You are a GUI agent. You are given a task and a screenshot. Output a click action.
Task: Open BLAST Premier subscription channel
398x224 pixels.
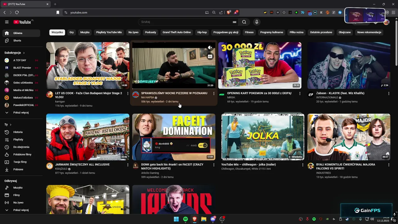(21, 68)
